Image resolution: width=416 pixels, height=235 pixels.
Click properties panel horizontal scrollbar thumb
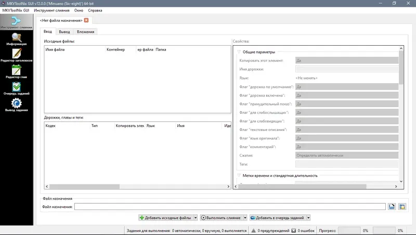click(x=302, y=187)
